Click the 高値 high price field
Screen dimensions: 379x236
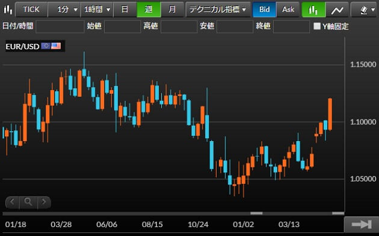tap(179, 26)
